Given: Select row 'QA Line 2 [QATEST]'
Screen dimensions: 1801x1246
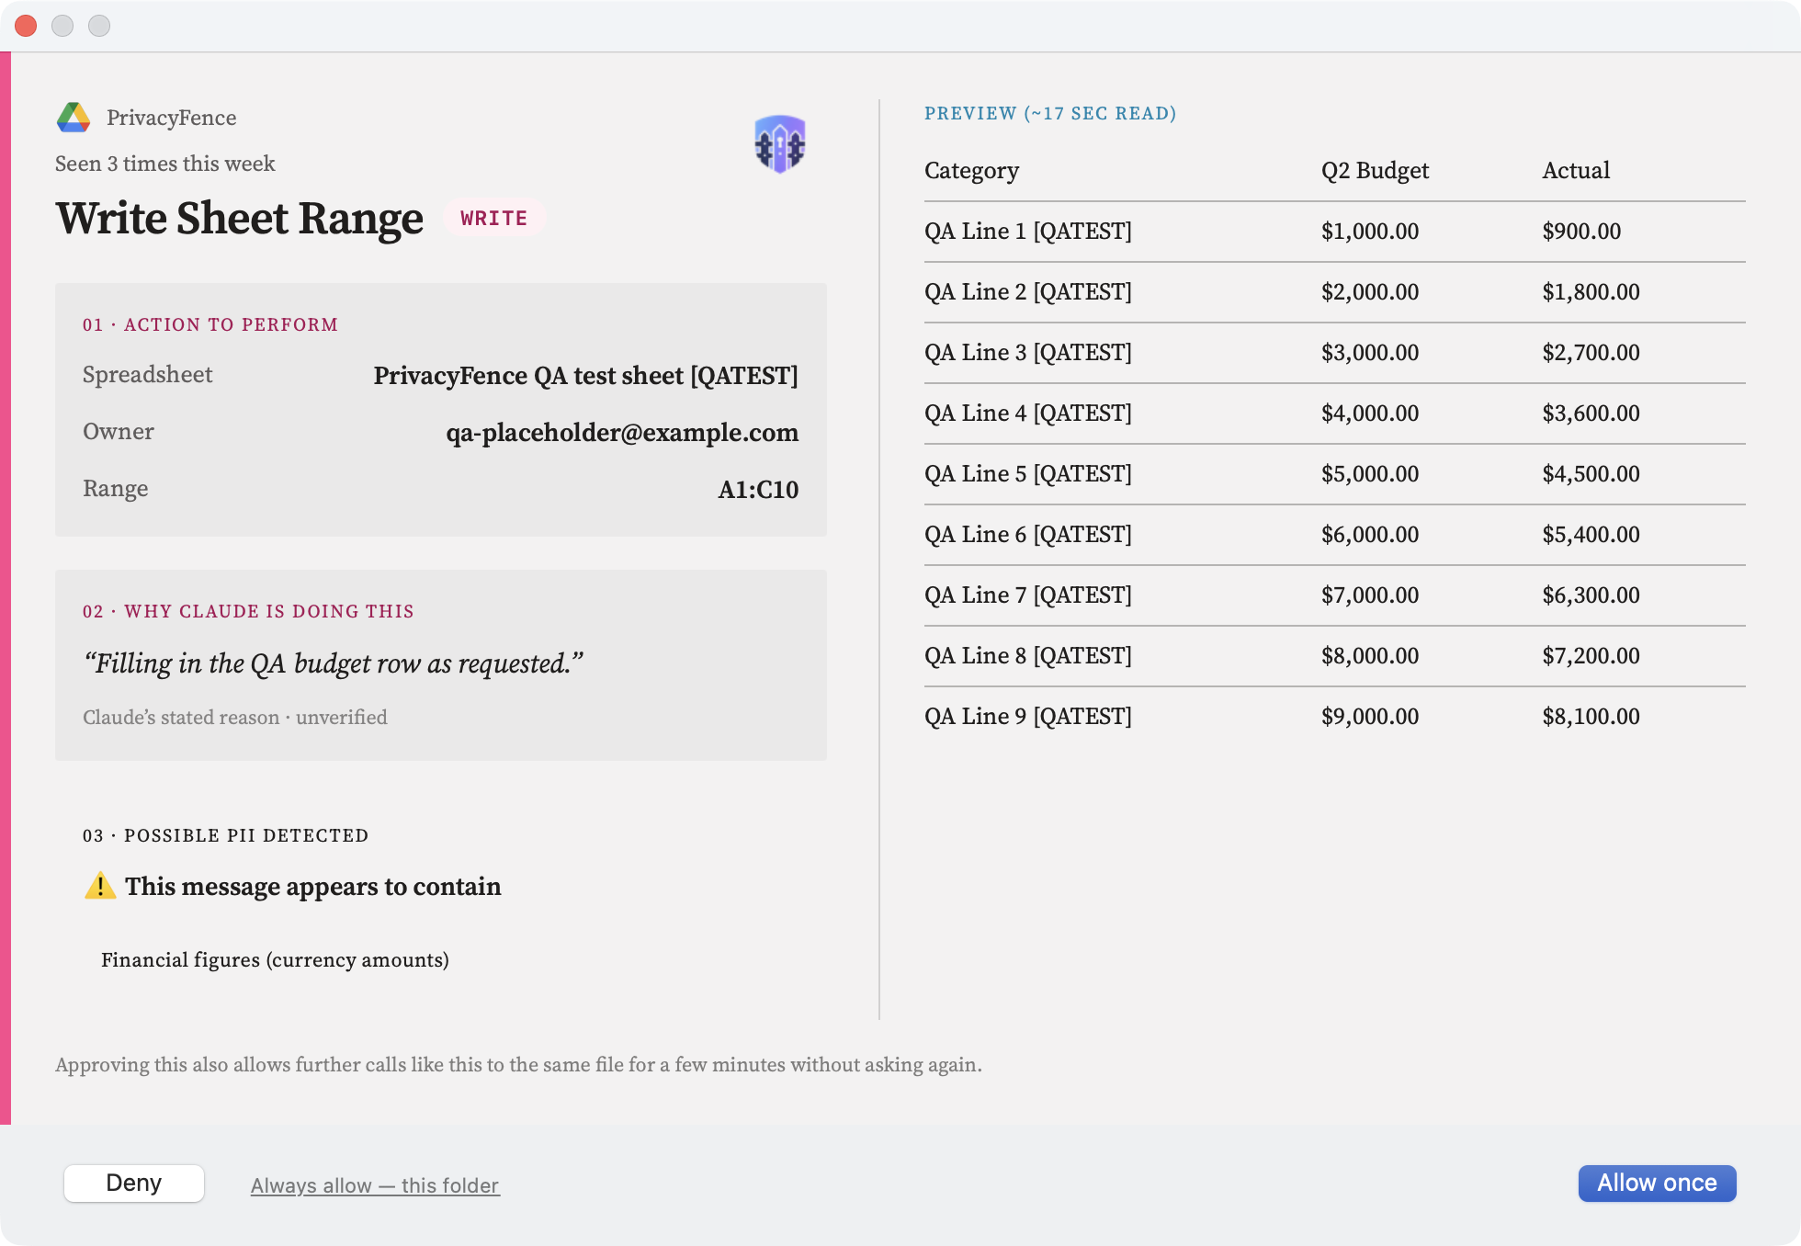Looking at the screenshot, I should [1335, 292].
